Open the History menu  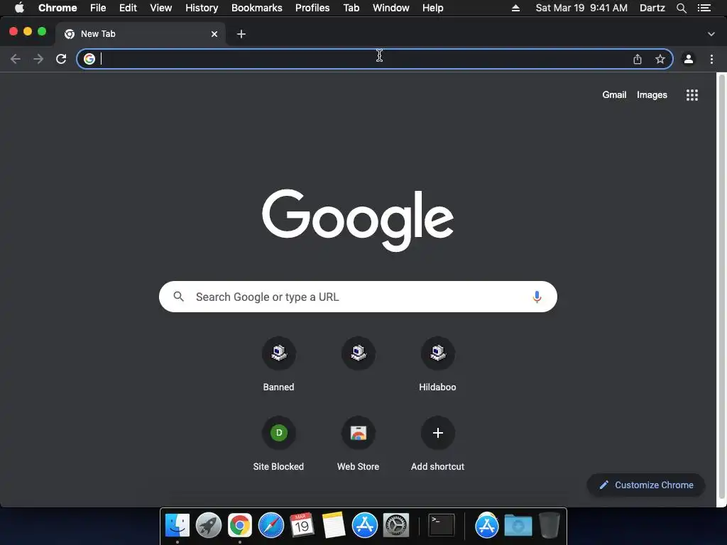pyautogui.click(x=202, y=8)
